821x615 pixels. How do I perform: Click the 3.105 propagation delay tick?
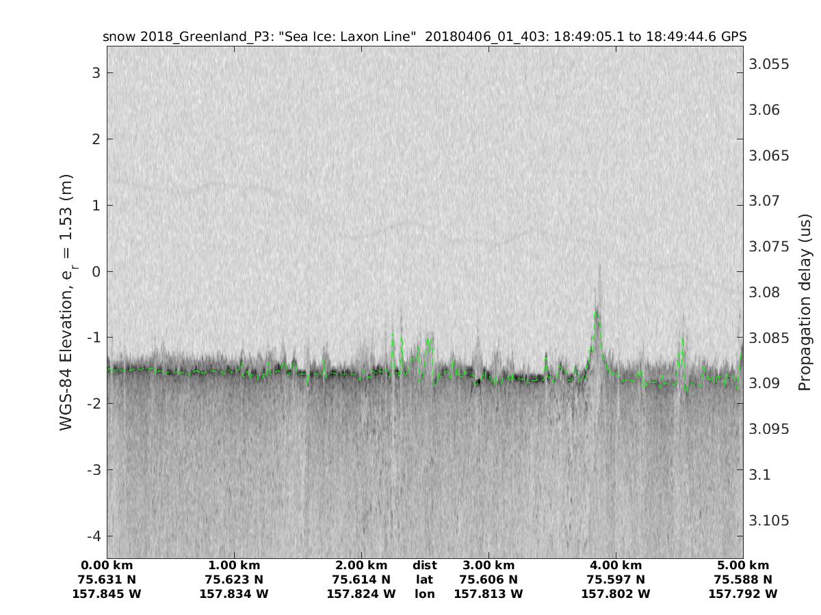[x=769, y=521]
